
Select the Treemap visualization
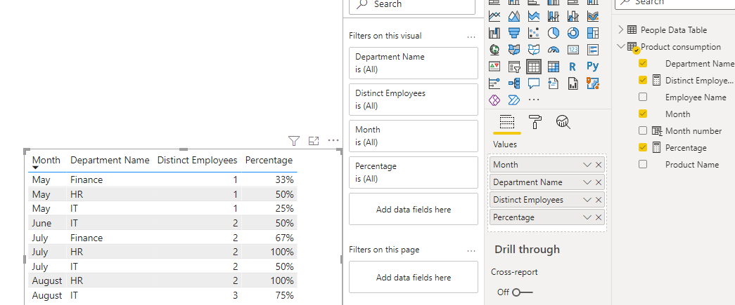593,33
